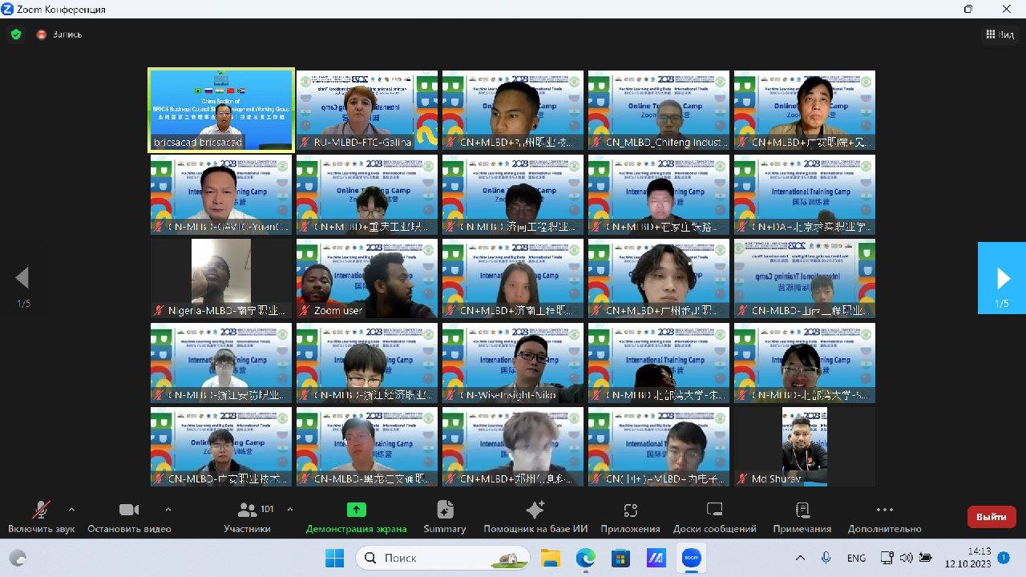Screen dimensions: 1026x577
Task: Open the Примечания notes panel
Action: 802,510
